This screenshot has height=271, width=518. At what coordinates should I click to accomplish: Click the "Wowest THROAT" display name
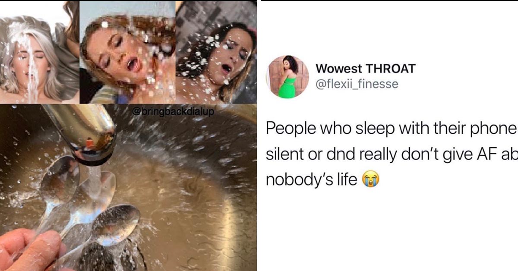(x=365, y=68)
